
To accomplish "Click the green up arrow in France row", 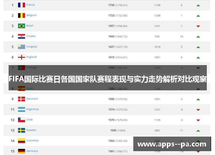I will 198,6.
